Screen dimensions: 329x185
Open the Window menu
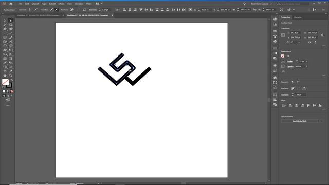coord(79,4)
